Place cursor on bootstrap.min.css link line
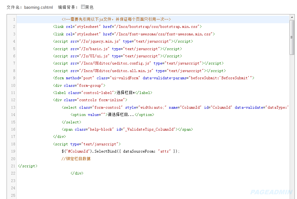 coord(127,27)
